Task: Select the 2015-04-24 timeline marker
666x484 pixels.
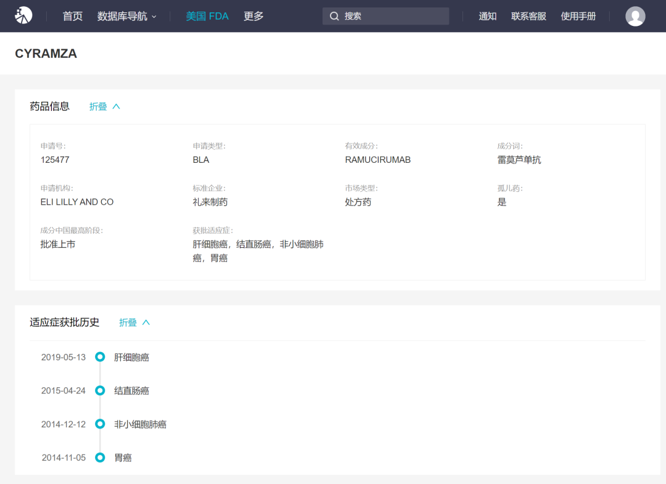Action: [x=100, y=391]
